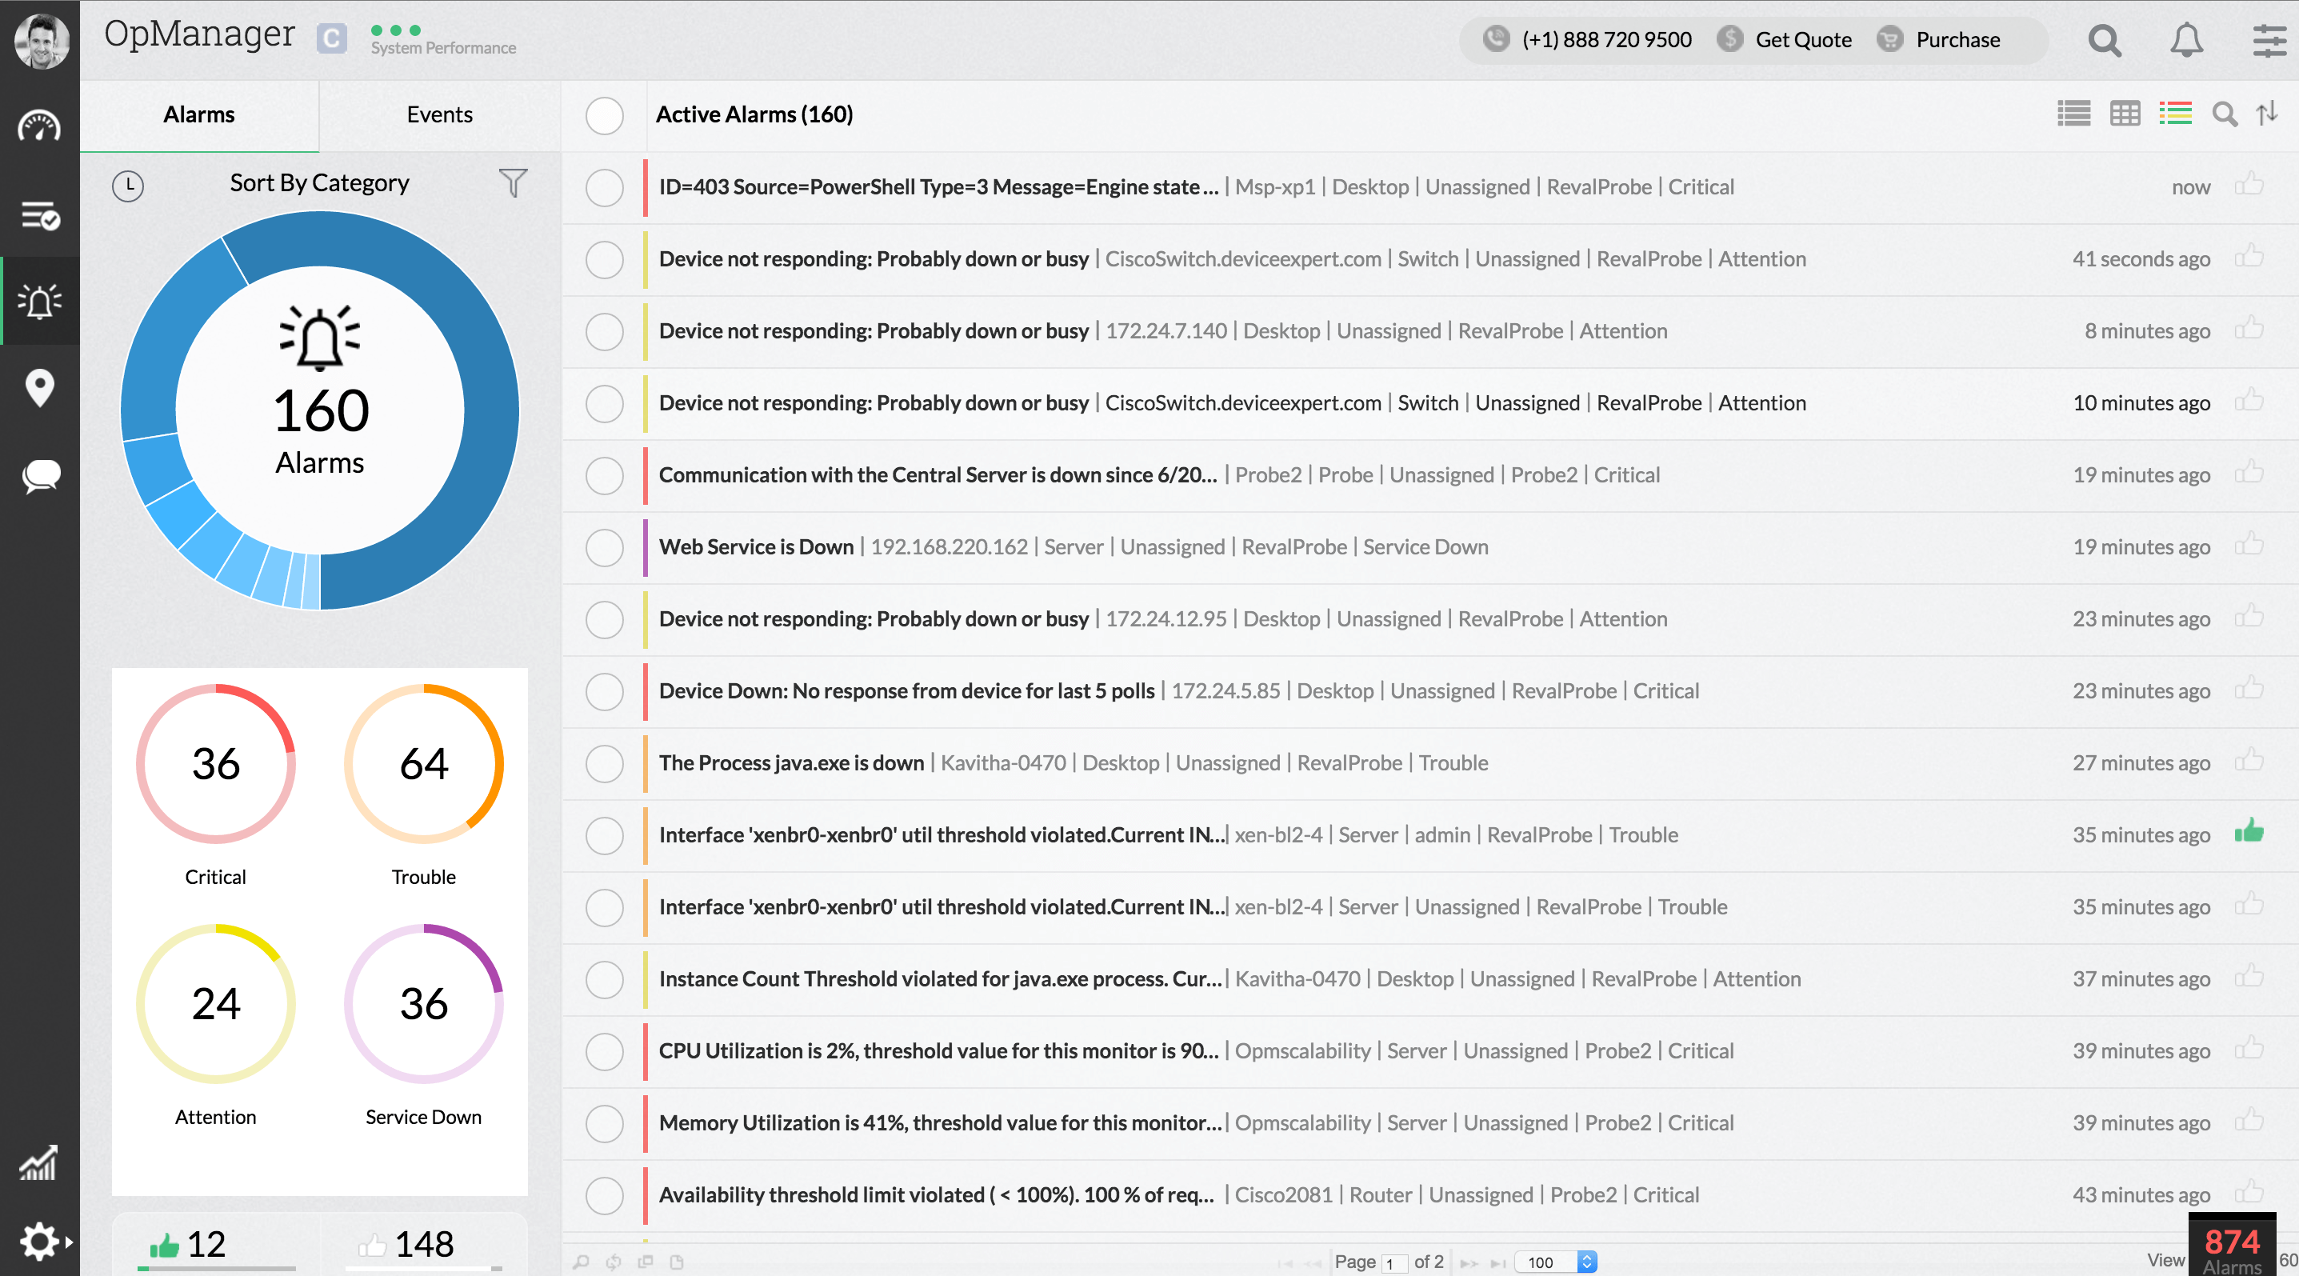Tick the java.exe process down alarm
This screenshot has width=2299, height=1276.
coord(604,763)
